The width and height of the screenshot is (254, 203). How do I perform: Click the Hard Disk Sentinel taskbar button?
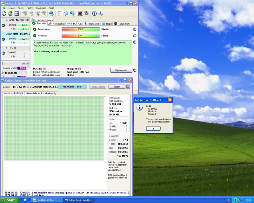coord(47,200)
